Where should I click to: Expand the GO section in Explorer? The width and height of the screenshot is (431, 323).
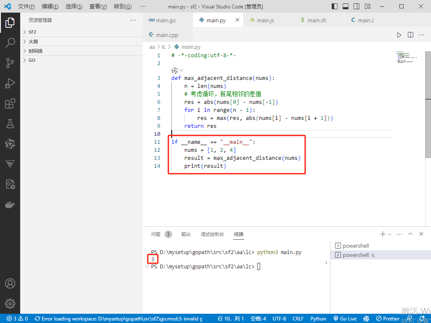82,60
